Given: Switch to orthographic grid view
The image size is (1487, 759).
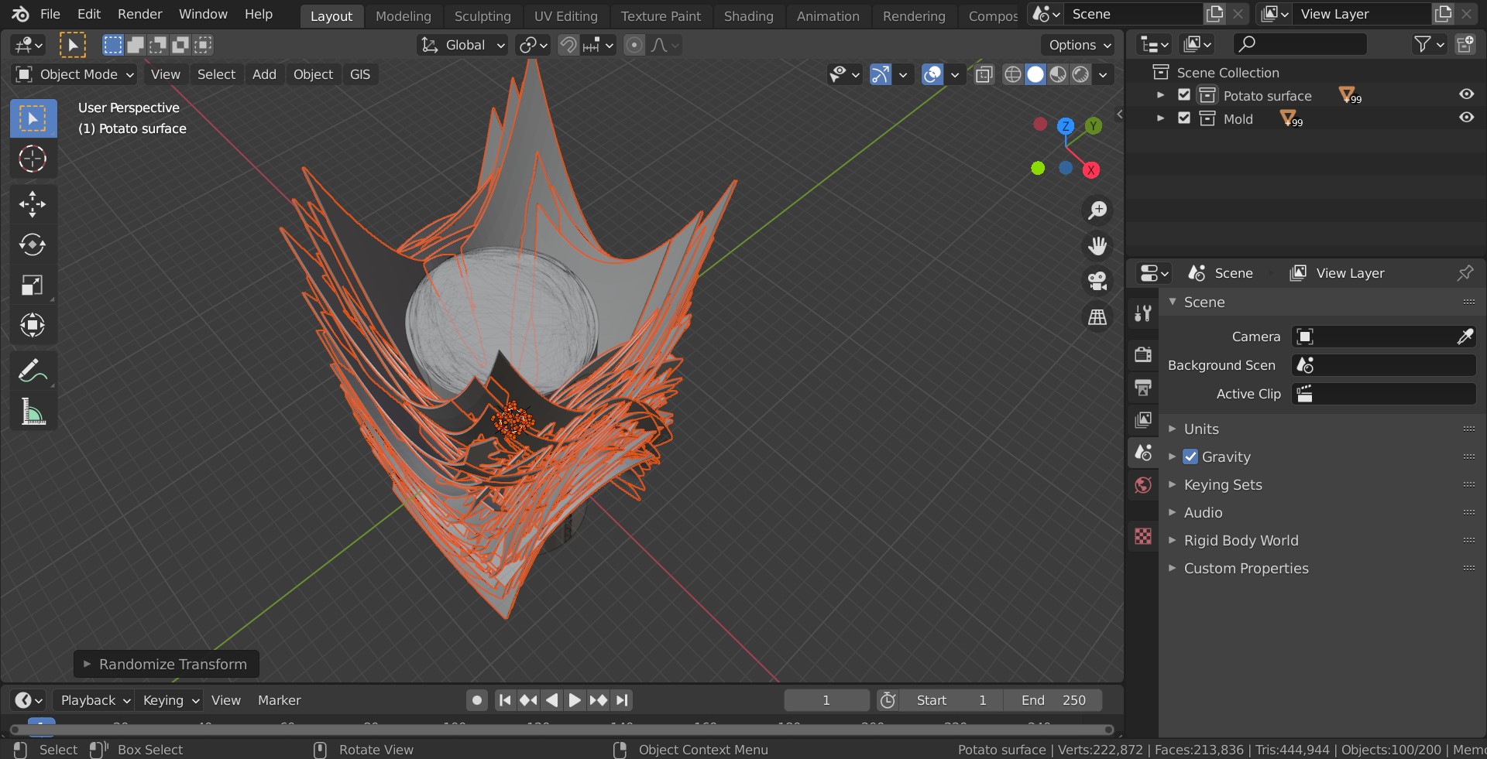Looking at the screenshot, I should tap(1097, 316).
